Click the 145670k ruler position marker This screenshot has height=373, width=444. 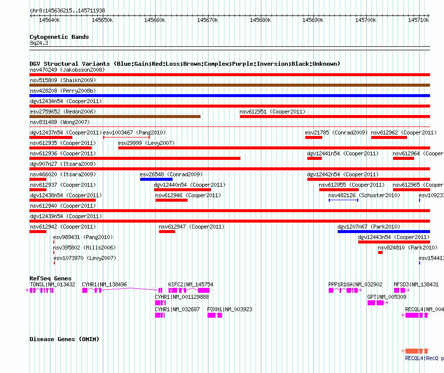(x=208, y=20)
